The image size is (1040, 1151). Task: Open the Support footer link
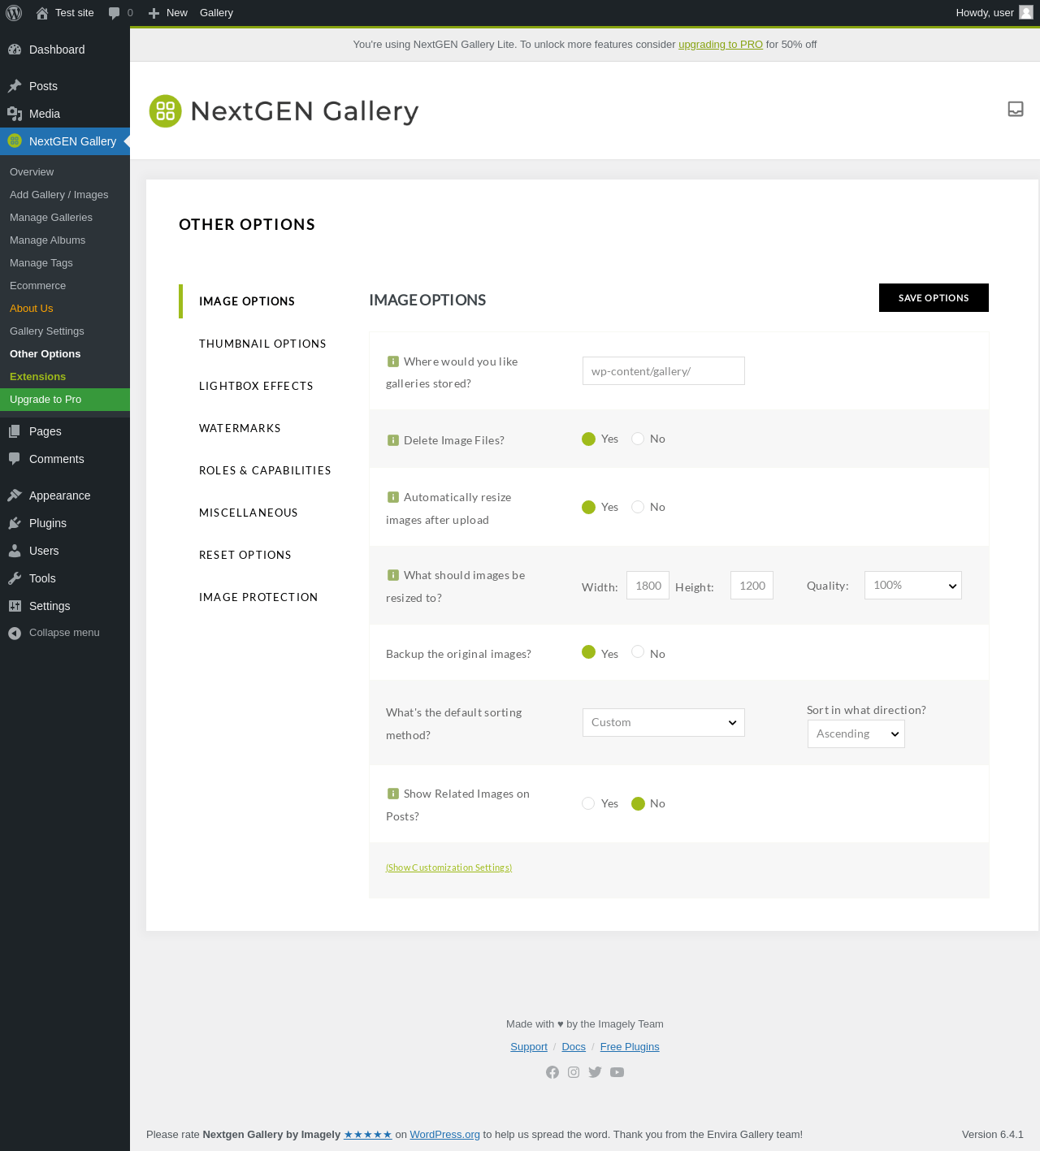[x=529, y=1047]
